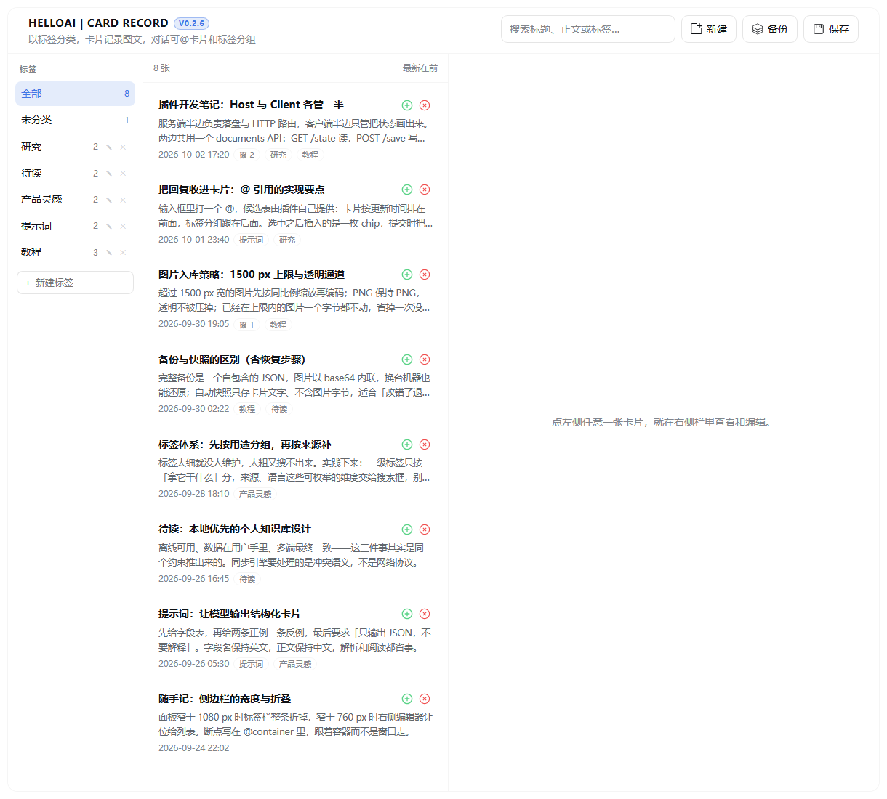Click the green plus on 标签体系 card

pos(407,445)
